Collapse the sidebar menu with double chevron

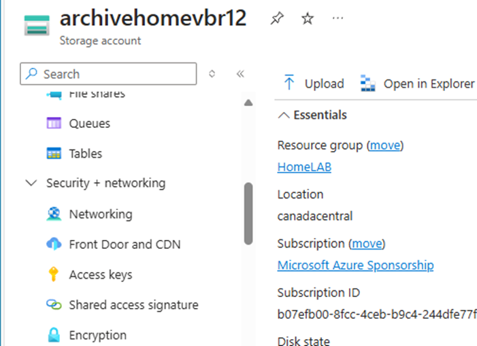click(x=240, y=74)
